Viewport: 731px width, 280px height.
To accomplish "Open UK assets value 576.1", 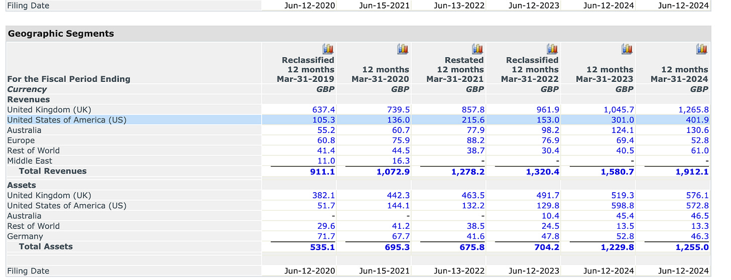I will click(697, 195).
